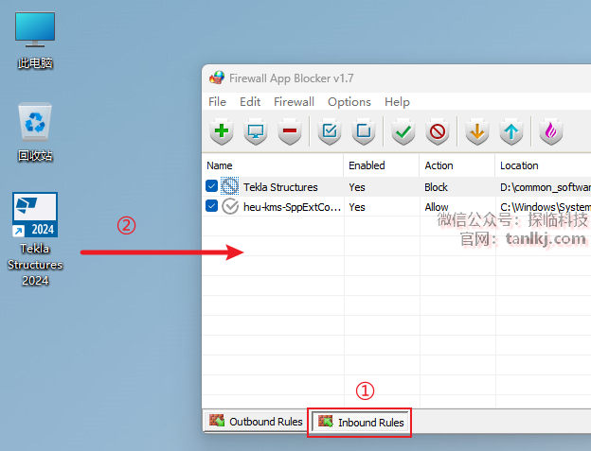Select the 回收站 recycle bin icon

pyautogui.click(x=35, y=131)
